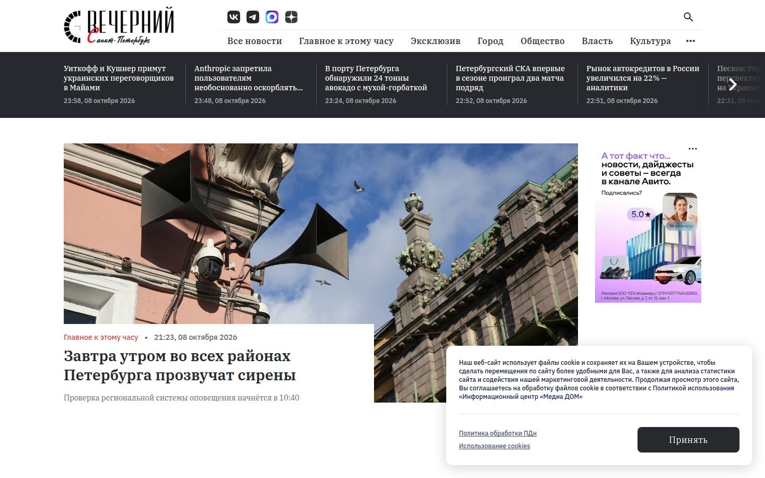Click the Avito channel advertisement banner
The width and height of the screenshot is (765, 478).
tap(648, 223)
